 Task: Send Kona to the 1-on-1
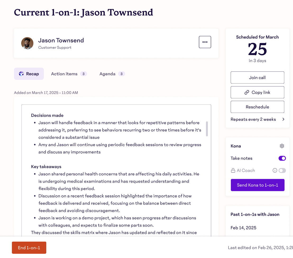coord(257,185)
